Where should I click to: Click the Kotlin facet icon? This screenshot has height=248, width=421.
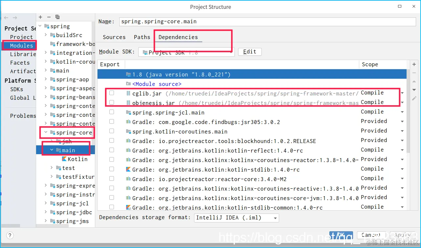[x=64, y=159]
